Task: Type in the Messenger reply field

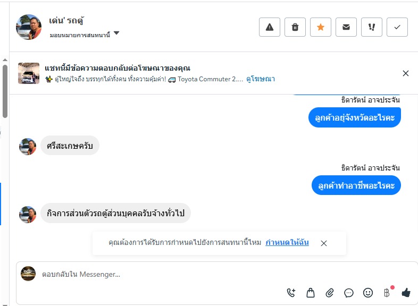Action: (160, 274)
